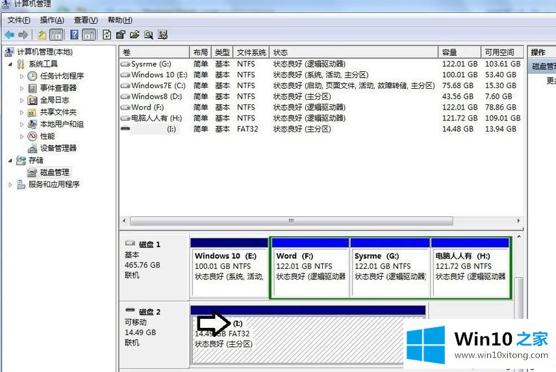Sort by the 布局 column header
The width and height of the screenshot is (556, 372).
[200, 52]
